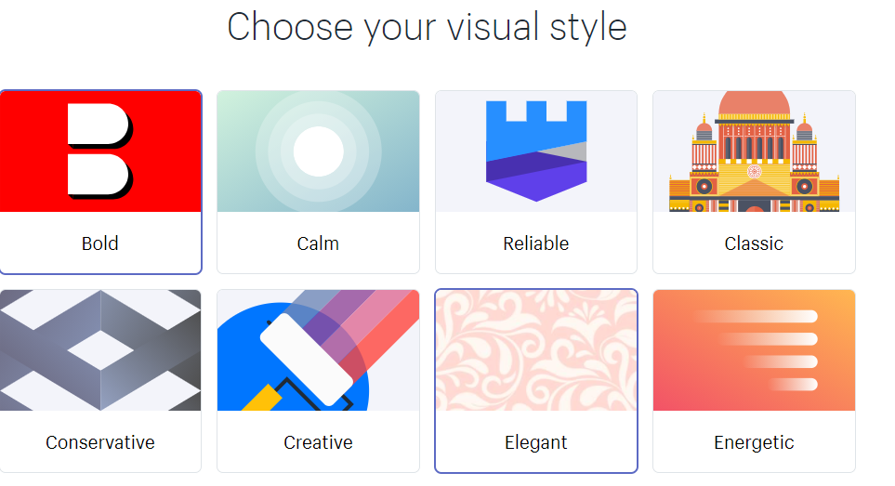This screenshot has height=486, width=895.
Task: Click the Classic ornate building illustration
Action: pos(754,153)
